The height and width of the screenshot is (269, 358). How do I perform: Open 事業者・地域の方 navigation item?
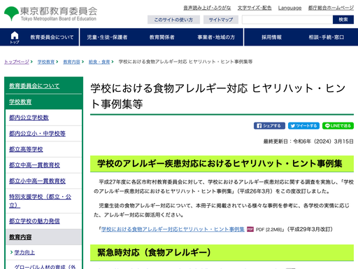coord(216,37)
